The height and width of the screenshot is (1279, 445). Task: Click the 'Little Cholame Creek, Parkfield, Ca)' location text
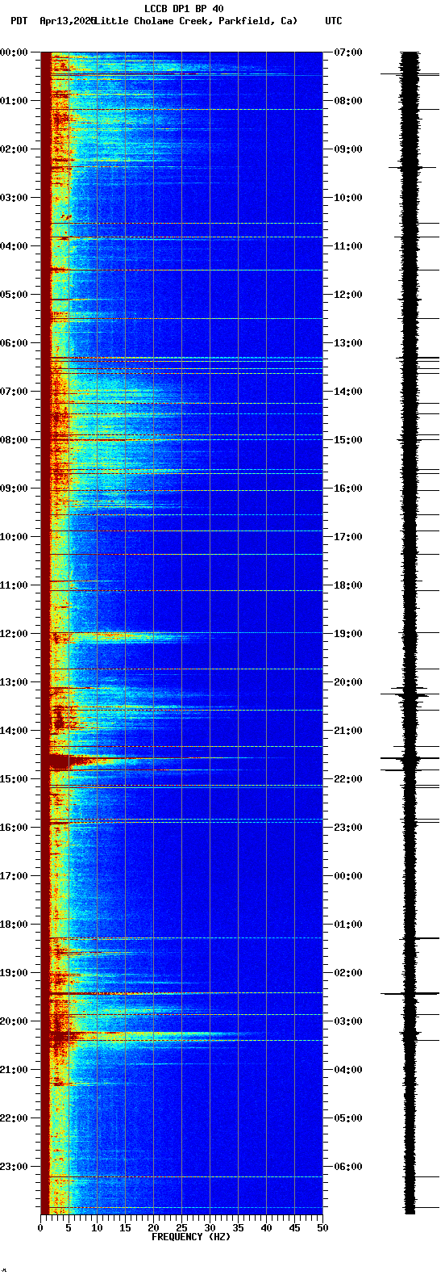(196, 21)
